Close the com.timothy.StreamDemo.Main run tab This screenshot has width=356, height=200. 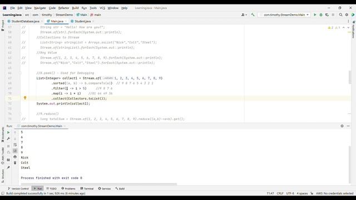65,126
